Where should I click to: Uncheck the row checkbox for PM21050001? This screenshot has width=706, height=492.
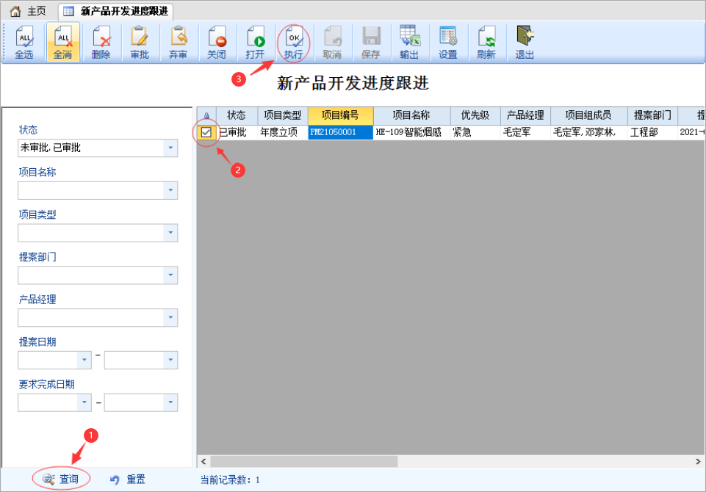[x=206, y=133]
